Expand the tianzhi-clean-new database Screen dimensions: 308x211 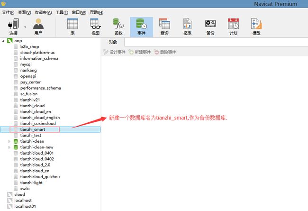pyautogui.click(x=9, y=147)
